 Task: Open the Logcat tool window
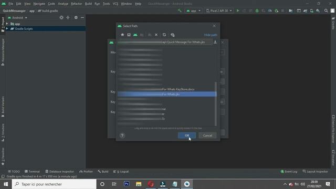tap(121, 172)
